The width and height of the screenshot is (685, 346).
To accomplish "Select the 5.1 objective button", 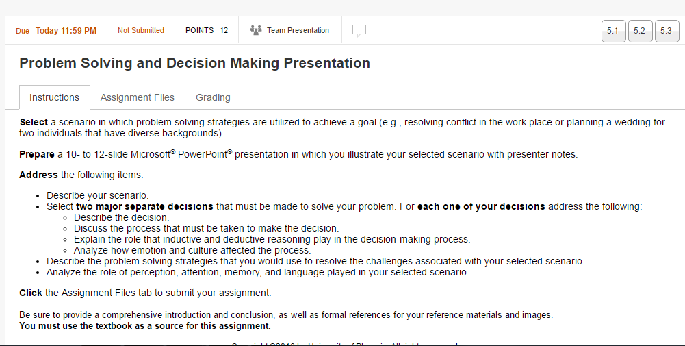I will (x=613, y=31).
